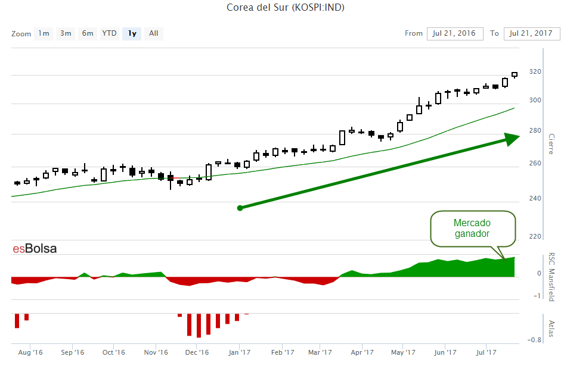Click the Jun '17 axis label

[445, 352]
